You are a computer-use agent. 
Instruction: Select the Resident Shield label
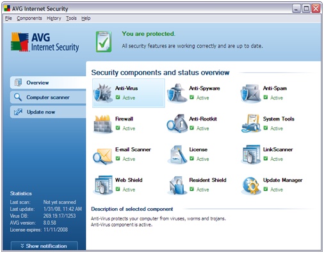(207, 180)
